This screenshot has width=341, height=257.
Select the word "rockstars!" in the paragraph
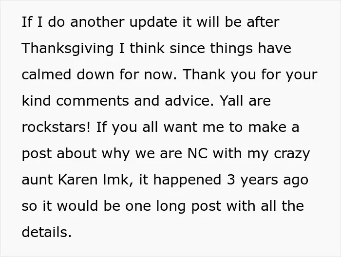[x=56, y=127]
